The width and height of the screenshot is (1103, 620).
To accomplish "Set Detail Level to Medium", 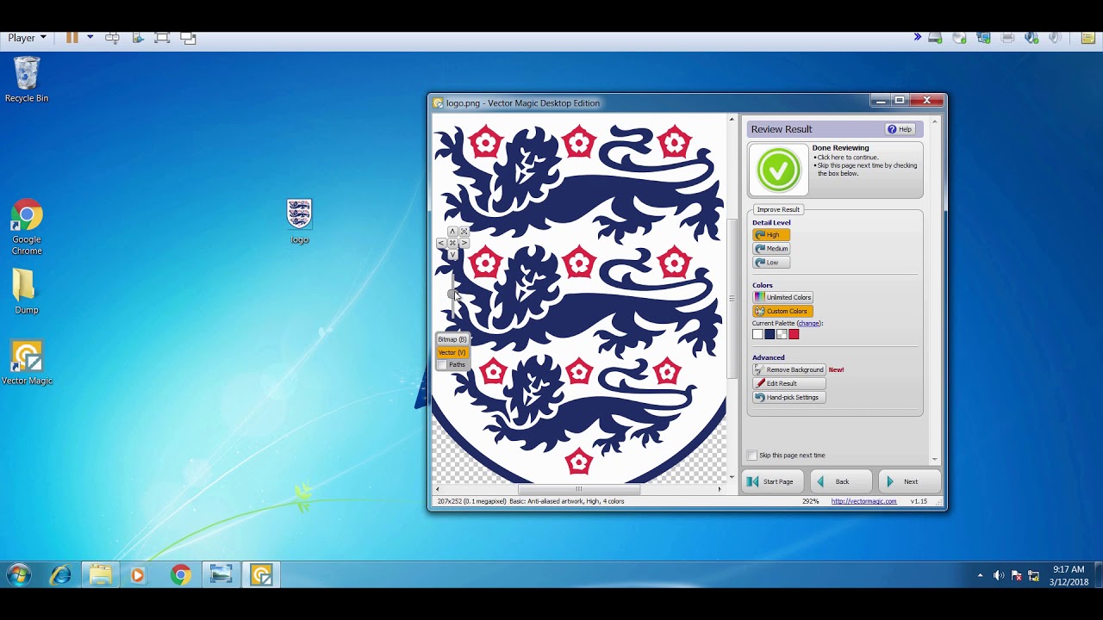I will (770, 248).
